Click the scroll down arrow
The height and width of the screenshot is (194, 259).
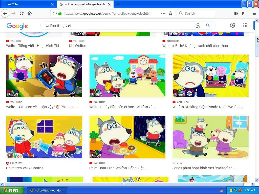(x=257, y=180)
